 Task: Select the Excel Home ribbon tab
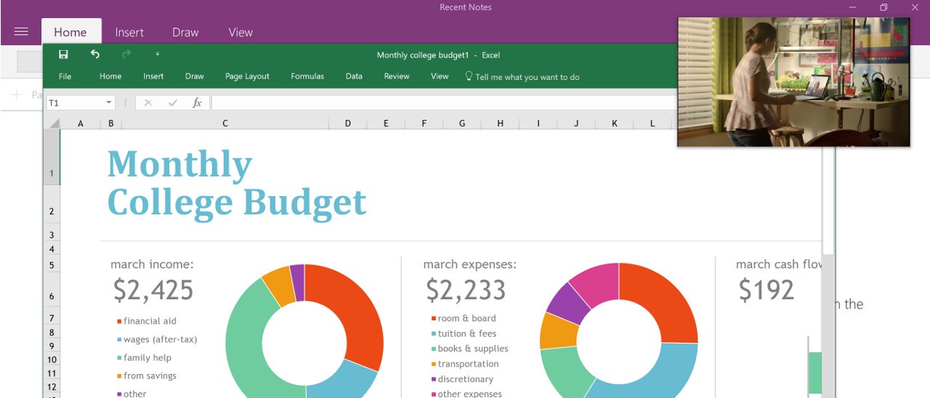(110, 76)
